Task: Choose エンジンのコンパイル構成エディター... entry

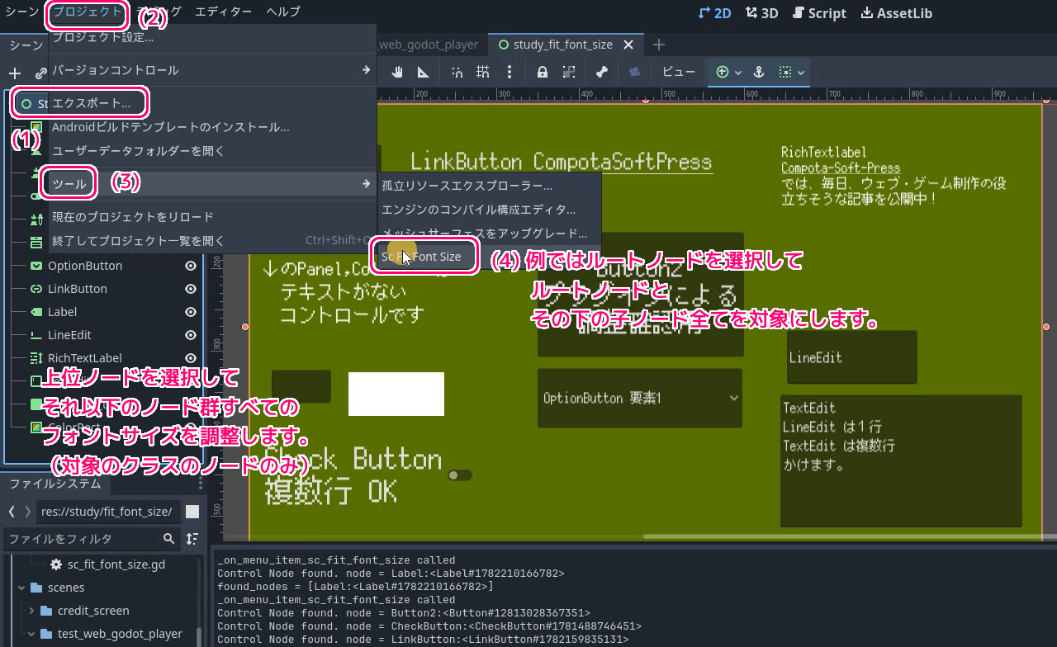Action: pos(488,210)
